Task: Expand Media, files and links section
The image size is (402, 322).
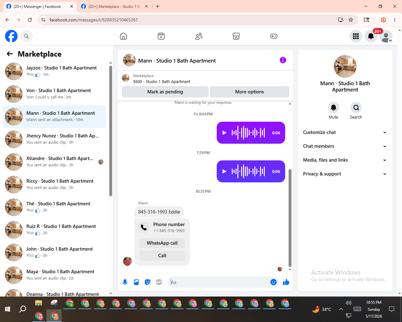Action: tap(345, 160)
